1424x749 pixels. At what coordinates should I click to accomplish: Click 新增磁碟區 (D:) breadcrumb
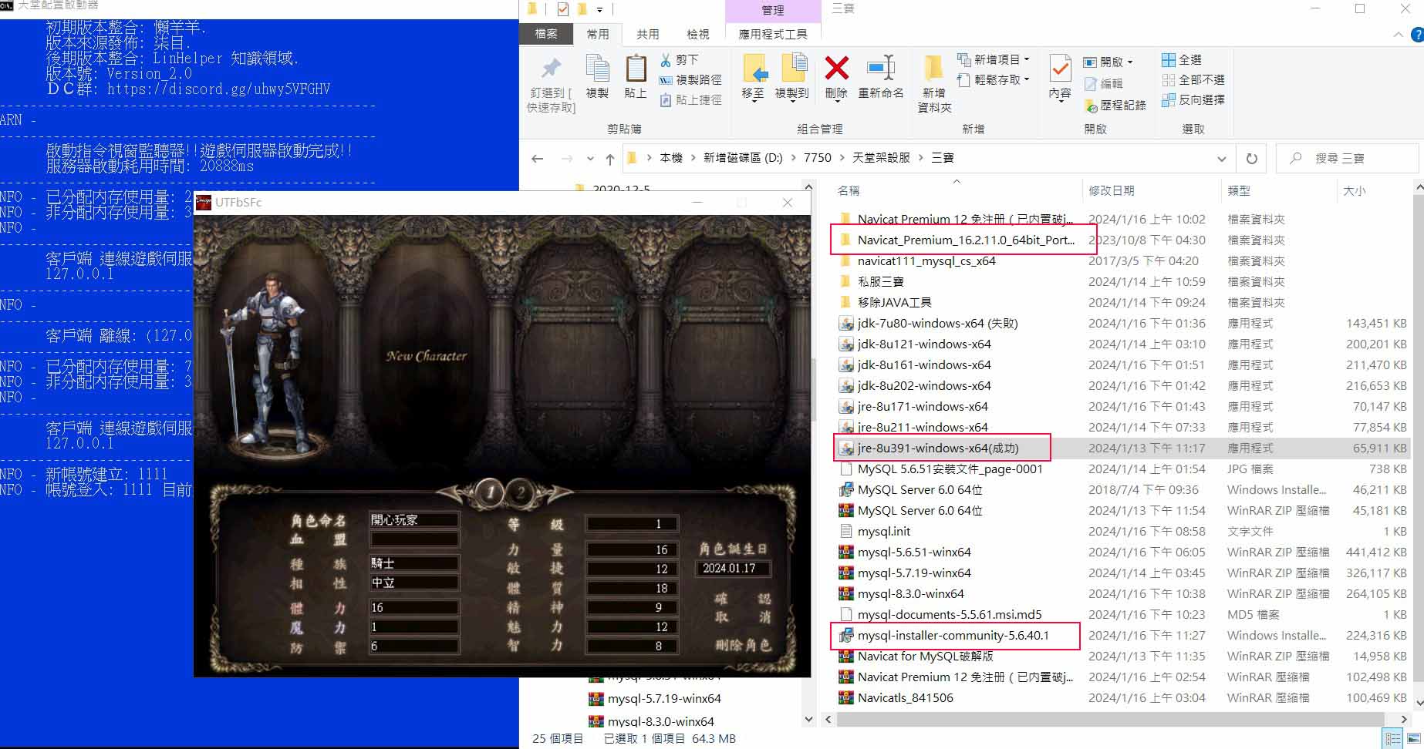tap(742, 157)
